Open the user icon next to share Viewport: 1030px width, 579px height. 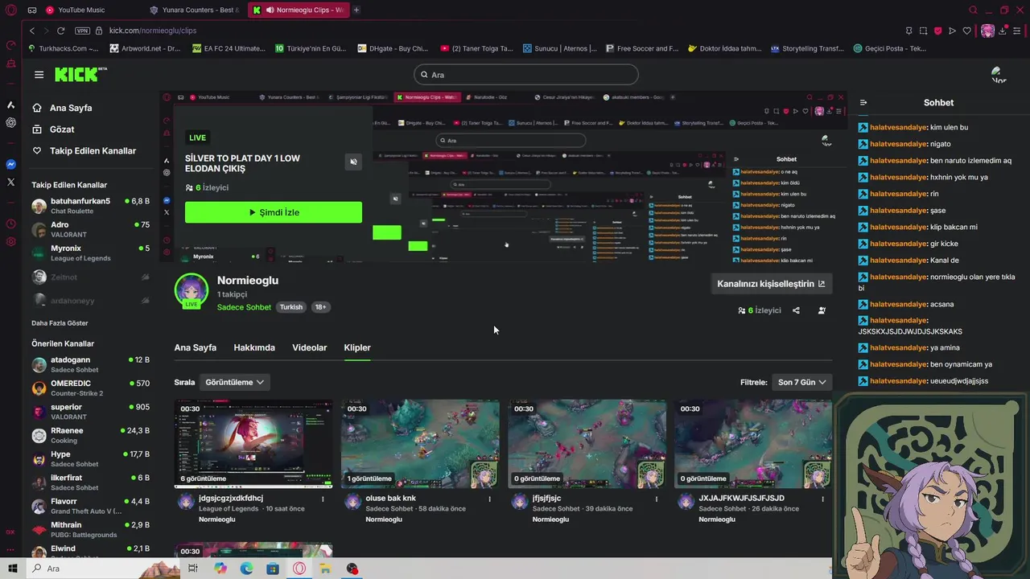point(822,310)
